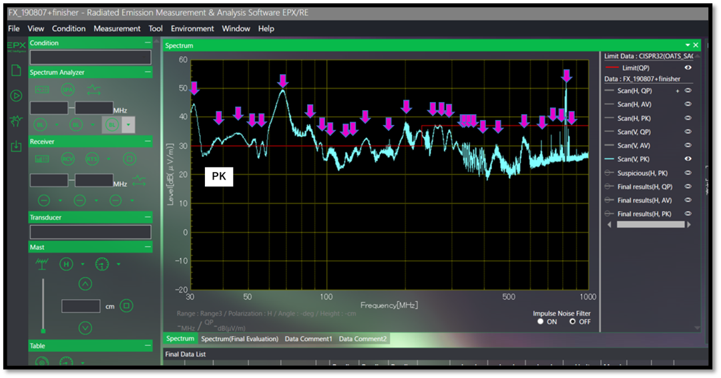Click the Receiver stop square icon
Viewport: 721px width, 378px height.
[x=130, y=159]
